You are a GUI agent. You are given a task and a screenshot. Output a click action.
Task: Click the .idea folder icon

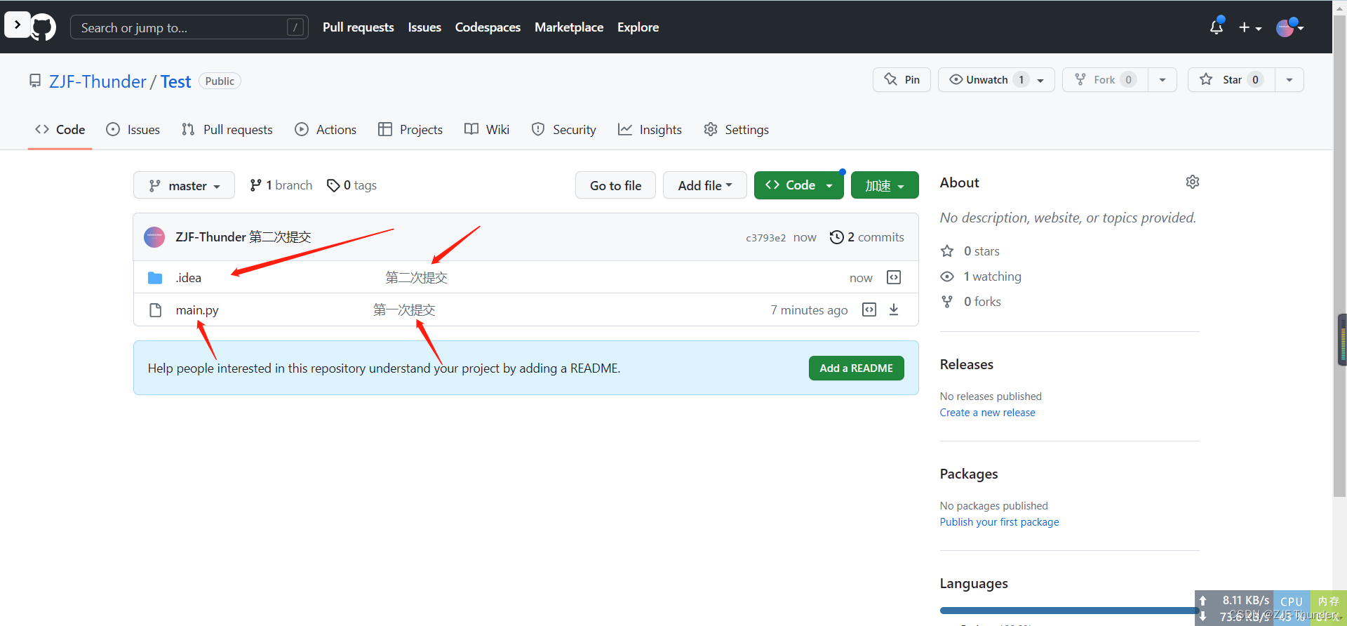click(x=156, y=278)
